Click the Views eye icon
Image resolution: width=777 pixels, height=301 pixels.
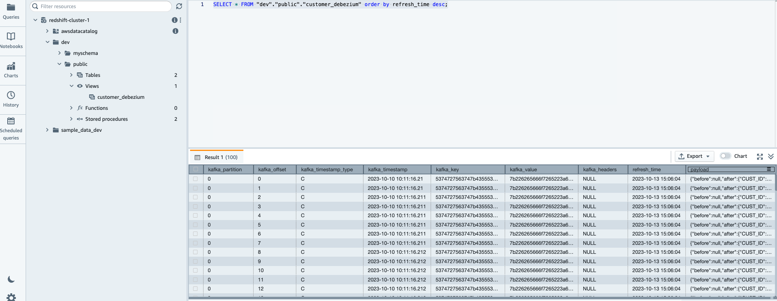80,86
